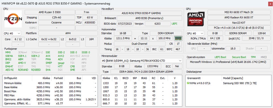Click the Cezanne codename field
The image size is (273, 108).
tap(57, 23)
